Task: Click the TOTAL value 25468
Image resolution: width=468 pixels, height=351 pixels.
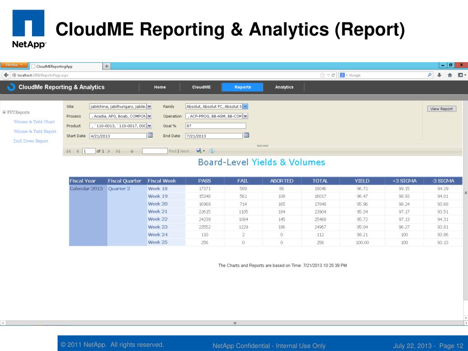Action: (x=320, y=219)
